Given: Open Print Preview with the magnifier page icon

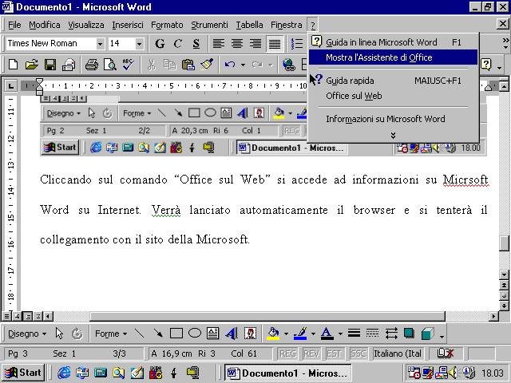Looking at the screenshot, I should [x=110, y=64].
